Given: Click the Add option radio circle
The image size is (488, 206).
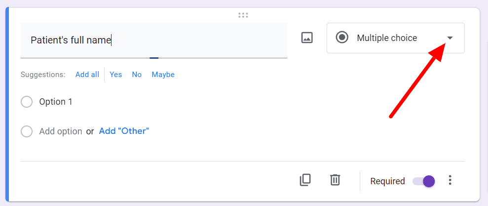Looking at the screenshot, I should click(x=27, y=131).
